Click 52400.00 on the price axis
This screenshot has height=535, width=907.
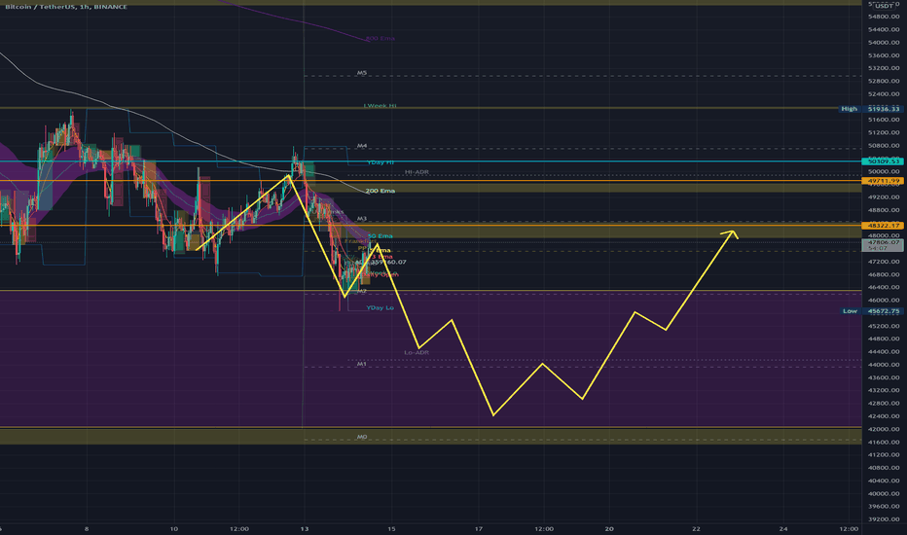click(x=884, y=93)
